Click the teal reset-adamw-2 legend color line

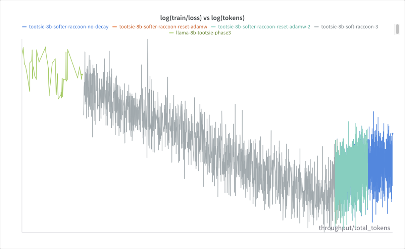[213, 27]
